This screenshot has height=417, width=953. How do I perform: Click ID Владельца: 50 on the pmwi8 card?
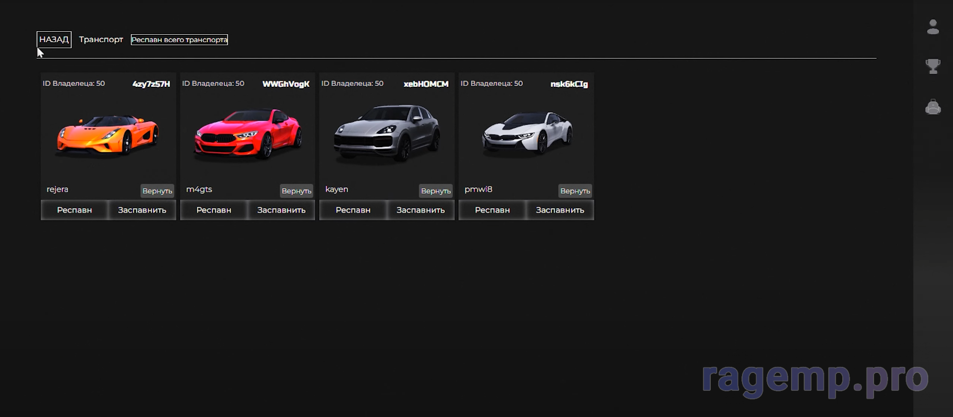pos(492,83)
